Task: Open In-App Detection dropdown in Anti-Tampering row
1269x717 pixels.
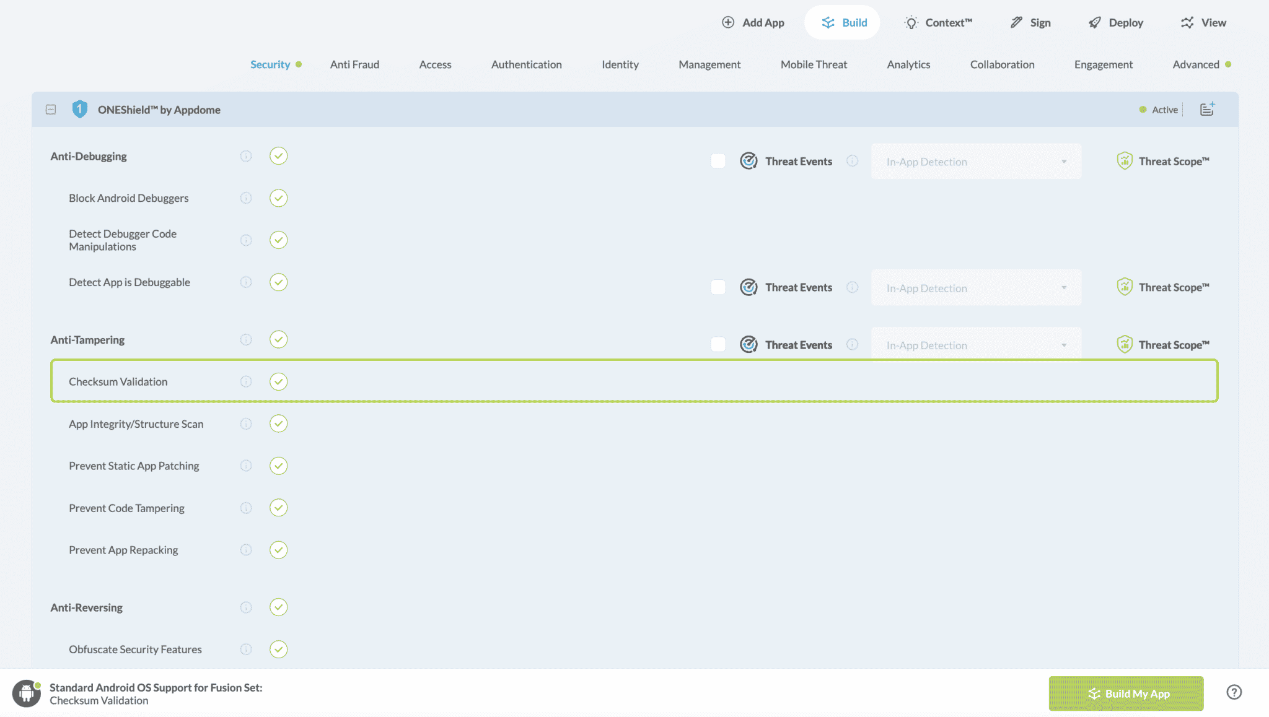Action: pos(976,345)
